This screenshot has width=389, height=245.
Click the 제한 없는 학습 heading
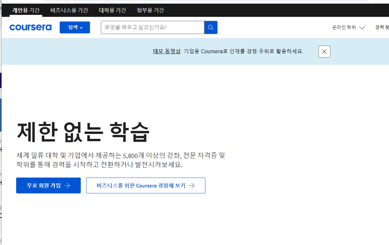pyautogui.click(x=83, y=132)
